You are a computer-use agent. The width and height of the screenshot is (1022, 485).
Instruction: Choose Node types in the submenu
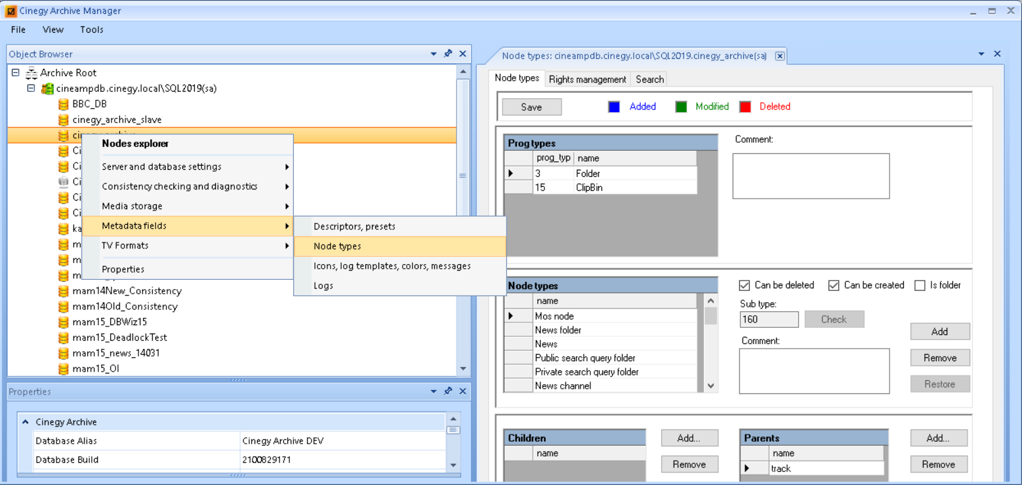coord(400,246)
